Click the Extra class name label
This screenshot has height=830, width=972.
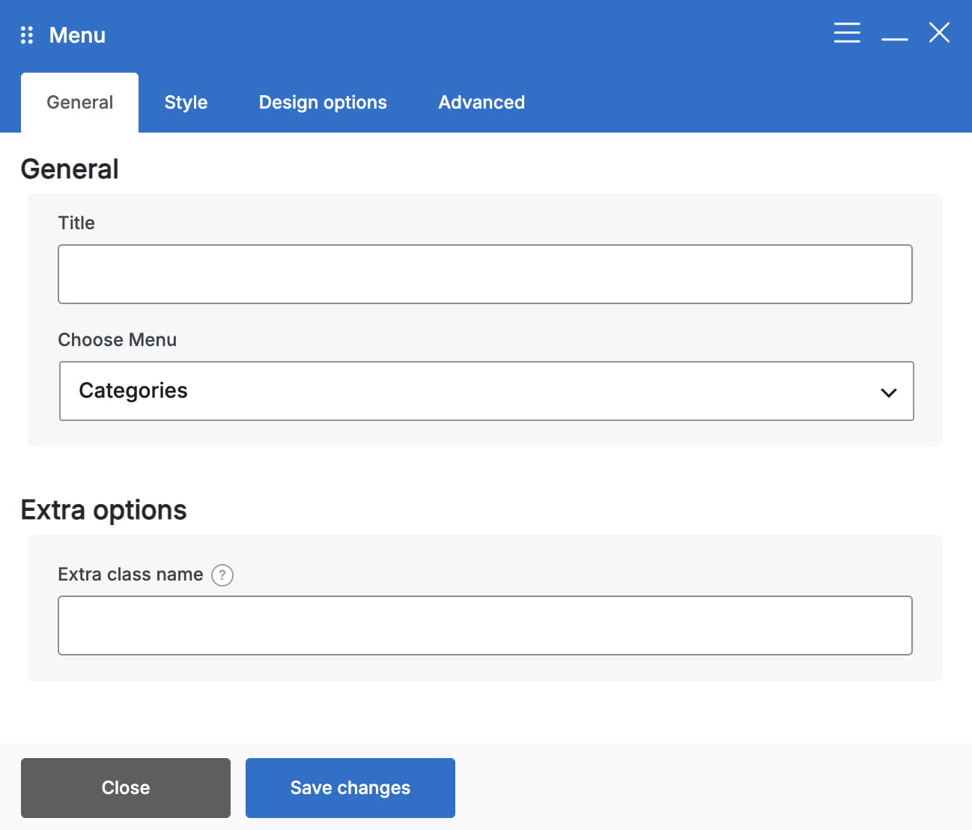coord(130,575)
